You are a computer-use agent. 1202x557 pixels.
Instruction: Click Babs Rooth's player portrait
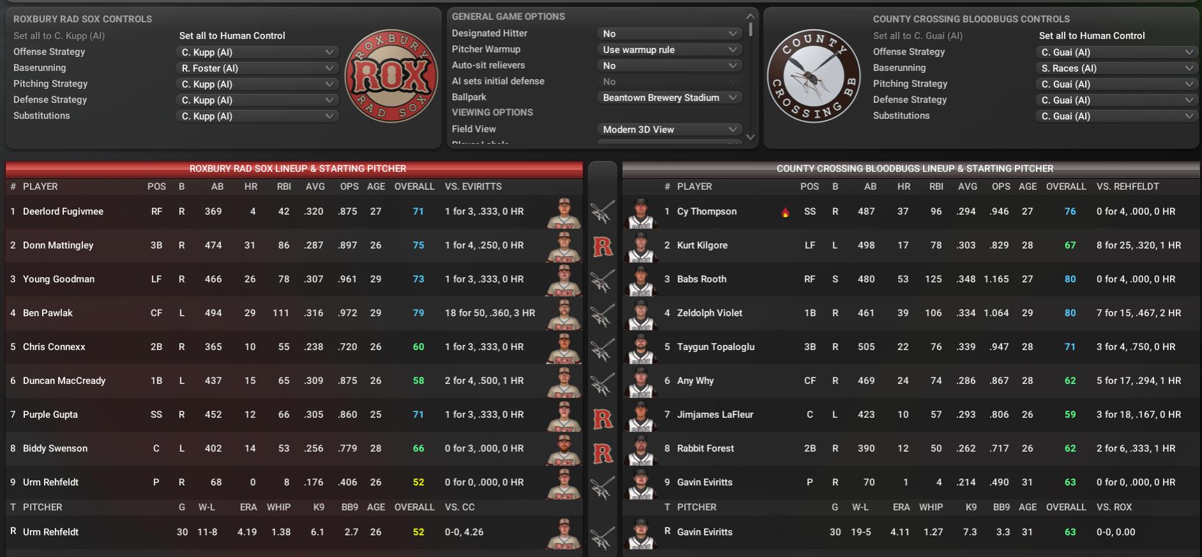click(x=641, y=280)
